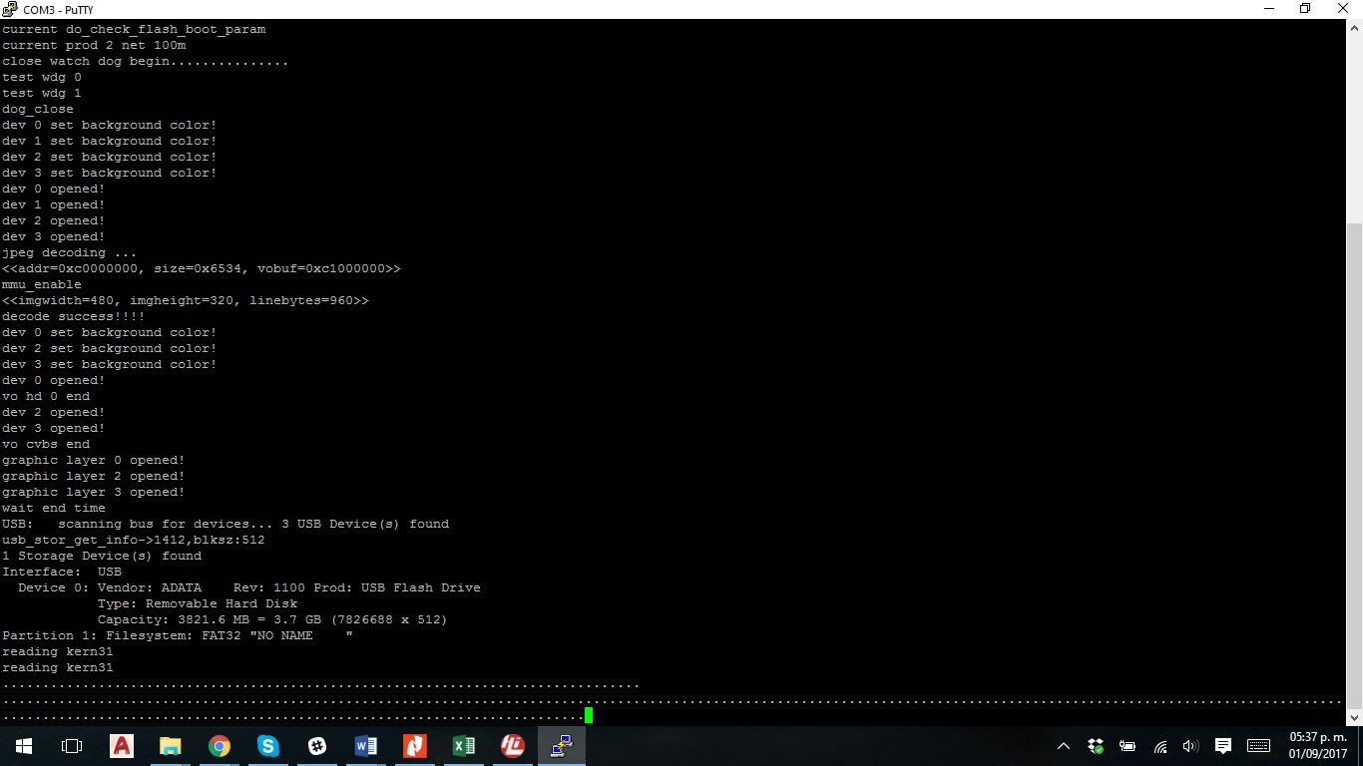
Task: Click line 'dev 1 opened!'
Action: point(54,204)
